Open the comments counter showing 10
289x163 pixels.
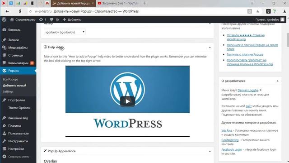(54, 19)
